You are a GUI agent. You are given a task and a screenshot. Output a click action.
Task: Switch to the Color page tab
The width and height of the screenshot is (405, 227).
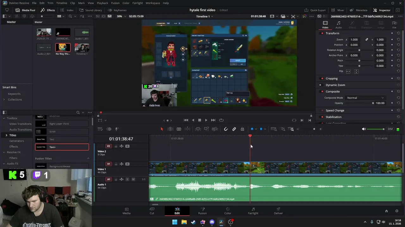227,211
